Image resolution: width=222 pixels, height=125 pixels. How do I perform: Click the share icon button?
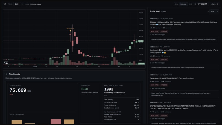click(x=217, y=4)
